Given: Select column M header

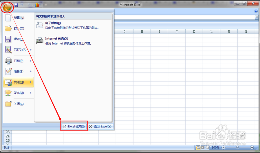Looking at the screenshot, I should pyautogui.click(x=229, y=32).
